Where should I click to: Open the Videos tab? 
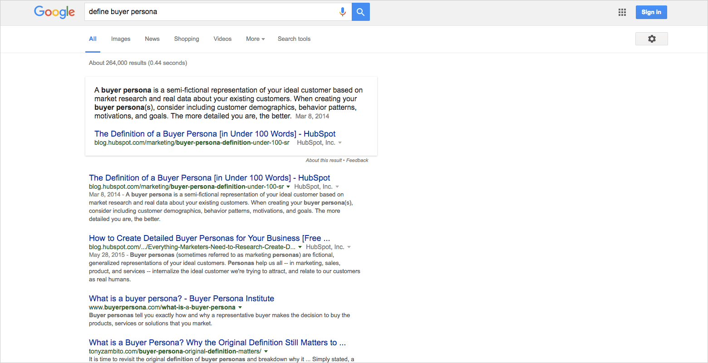(x=222, y=39)
